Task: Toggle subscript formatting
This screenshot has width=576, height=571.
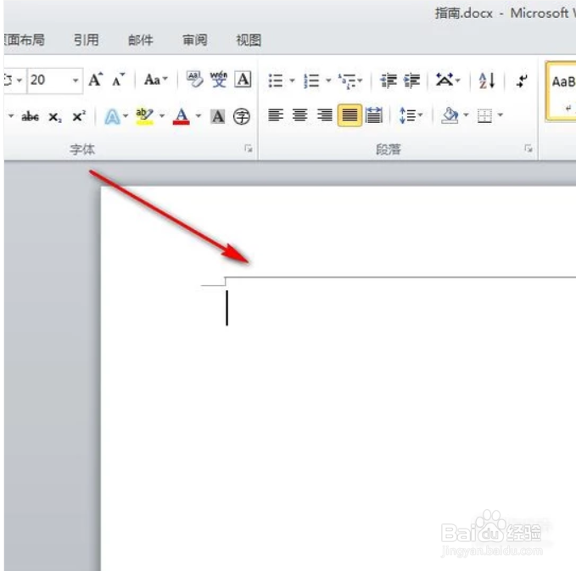Action: 55,117
